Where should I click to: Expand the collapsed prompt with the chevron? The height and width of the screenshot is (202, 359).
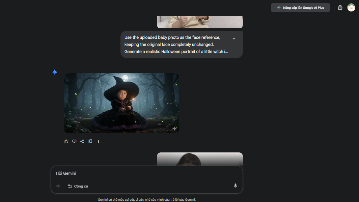(234, 38)
